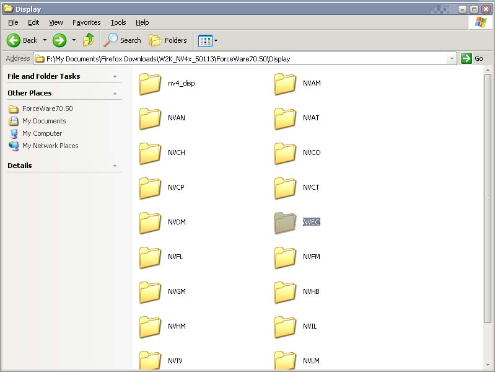This screenshot has height=372, width=495.
Task: Open the Views dropdown arrow
Action: (x=216, y=40)
